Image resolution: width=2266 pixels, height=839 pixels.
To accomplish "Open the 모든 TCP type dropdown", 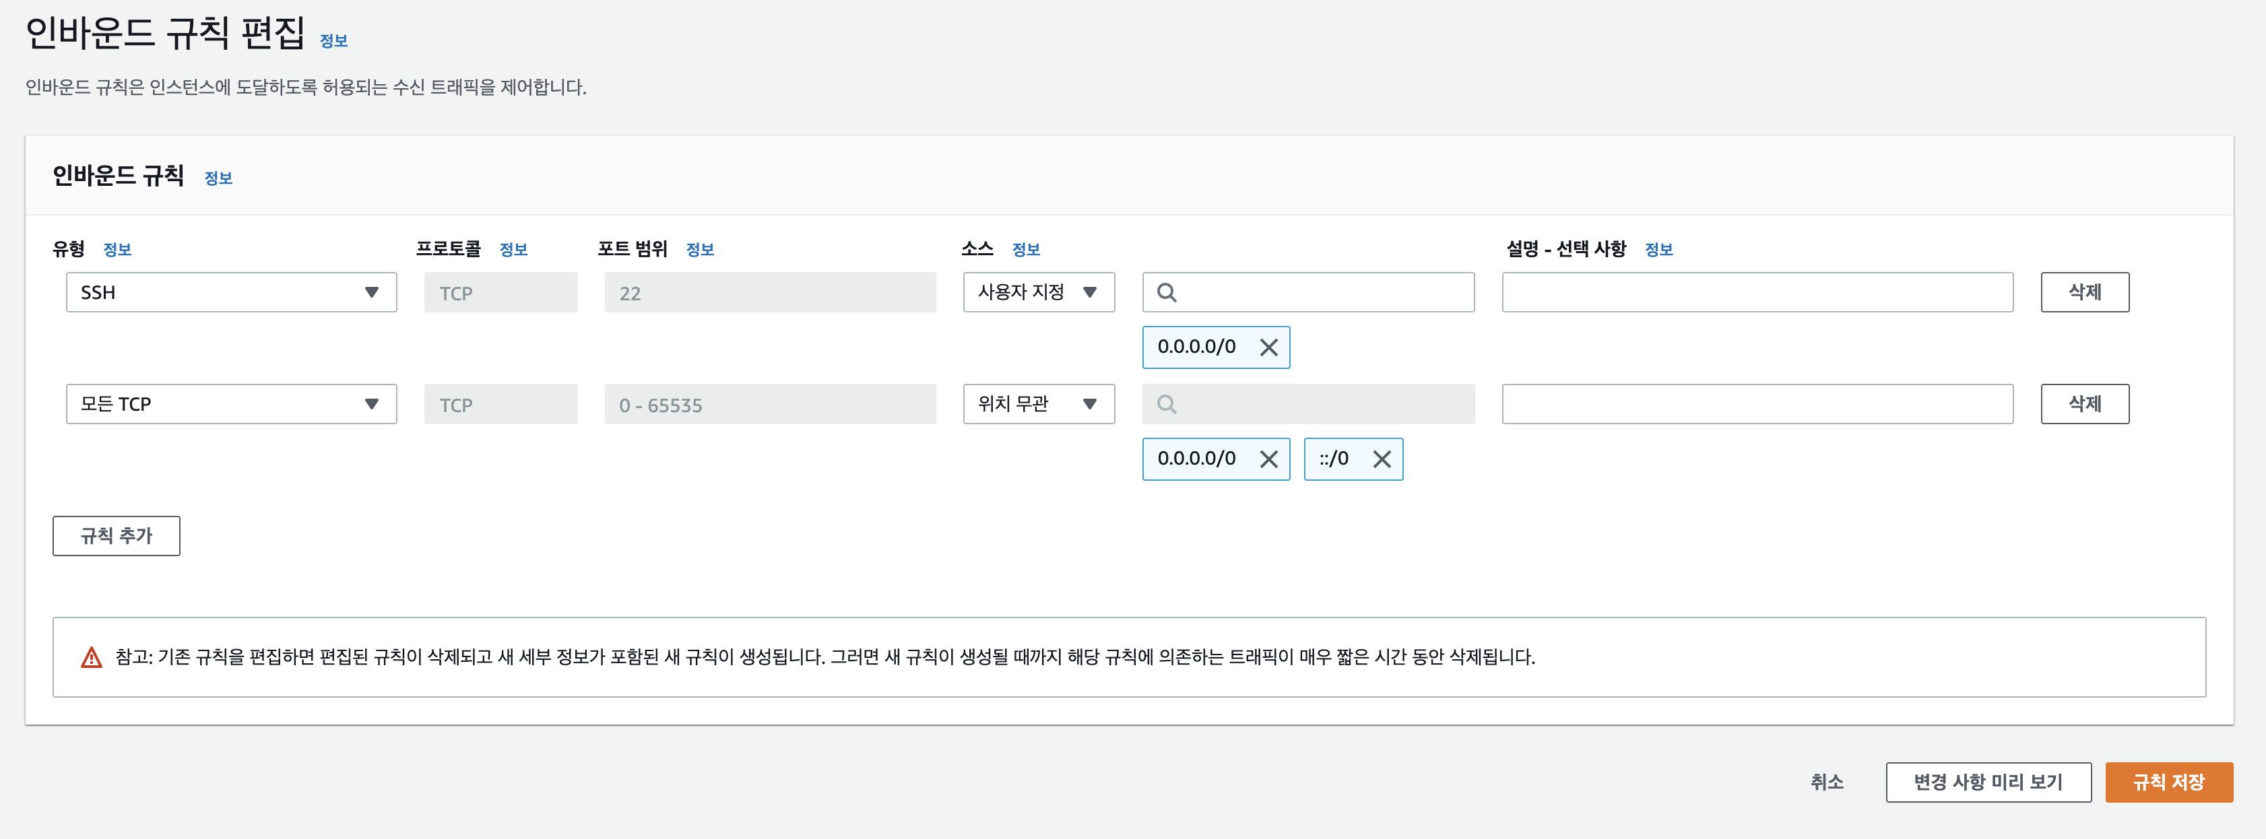I will (x=231, y=405).
